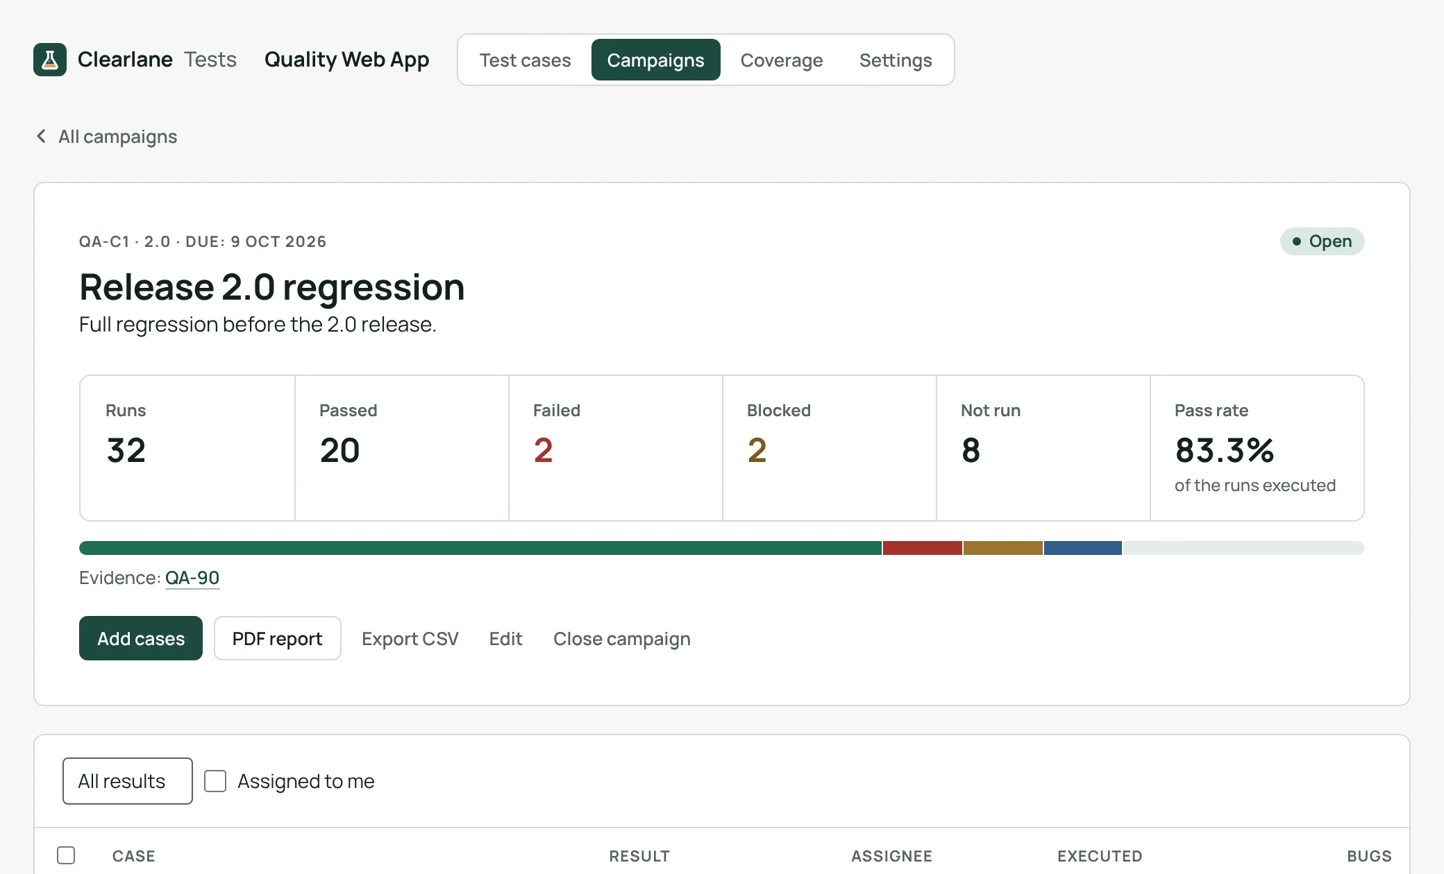Click the Runs 32 stat card
Image resolution: width=1444 pixels, height=874 pixels.
(187, 448)
